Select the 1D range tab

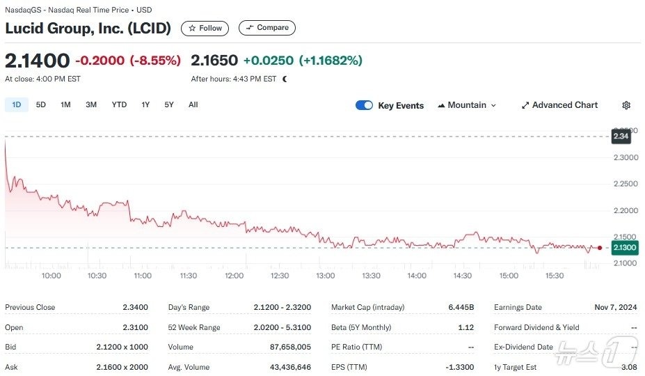pyautogui.click(x=17, y=104)
